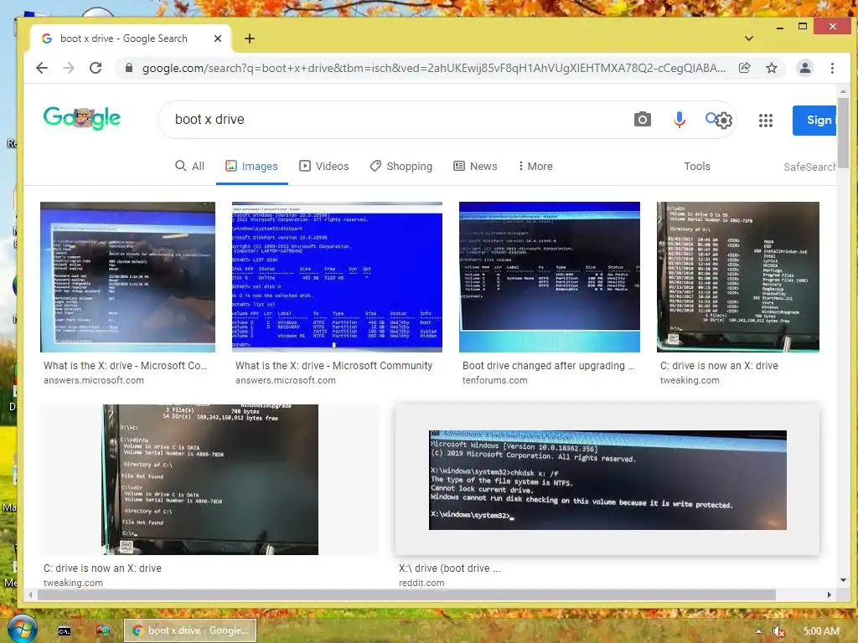Open quick settings gear icon
This screenshot has width=858, height=643.
pyautogui.click(x=723, y=121)
